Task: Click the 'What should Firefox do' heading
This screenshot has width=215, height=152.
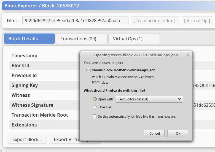Action: (x=114, y=90)
